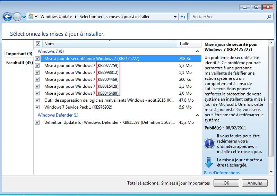
Task: Collapse the Windows 7 (8) group
Action: 197,51
